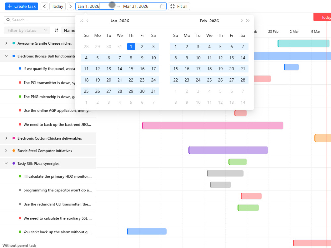Screen dimensions: 331x248
Task: Click the '2 Mar' timeline header
Action: [x=294, y=32]
